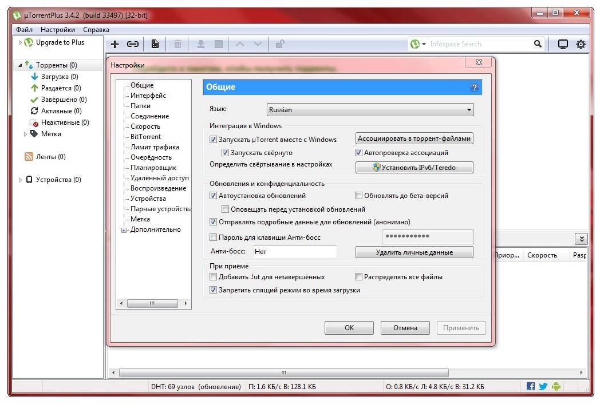Click the Twitter icon in status bar

[543, 386]
